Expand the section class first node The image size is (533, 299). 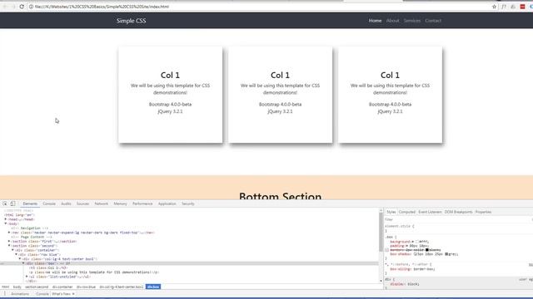9,242
